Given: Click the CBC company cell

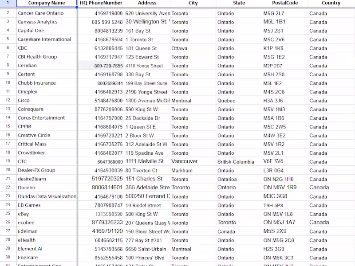Looking at the screenshot, I should tap(47, 48).
